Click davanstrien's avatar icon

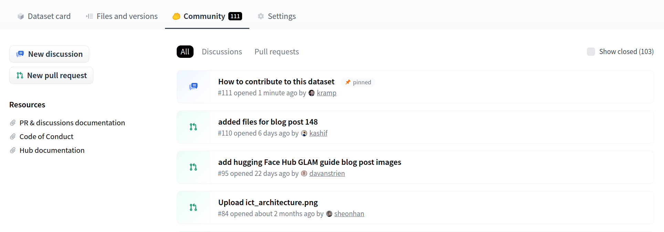coord(304,173)
